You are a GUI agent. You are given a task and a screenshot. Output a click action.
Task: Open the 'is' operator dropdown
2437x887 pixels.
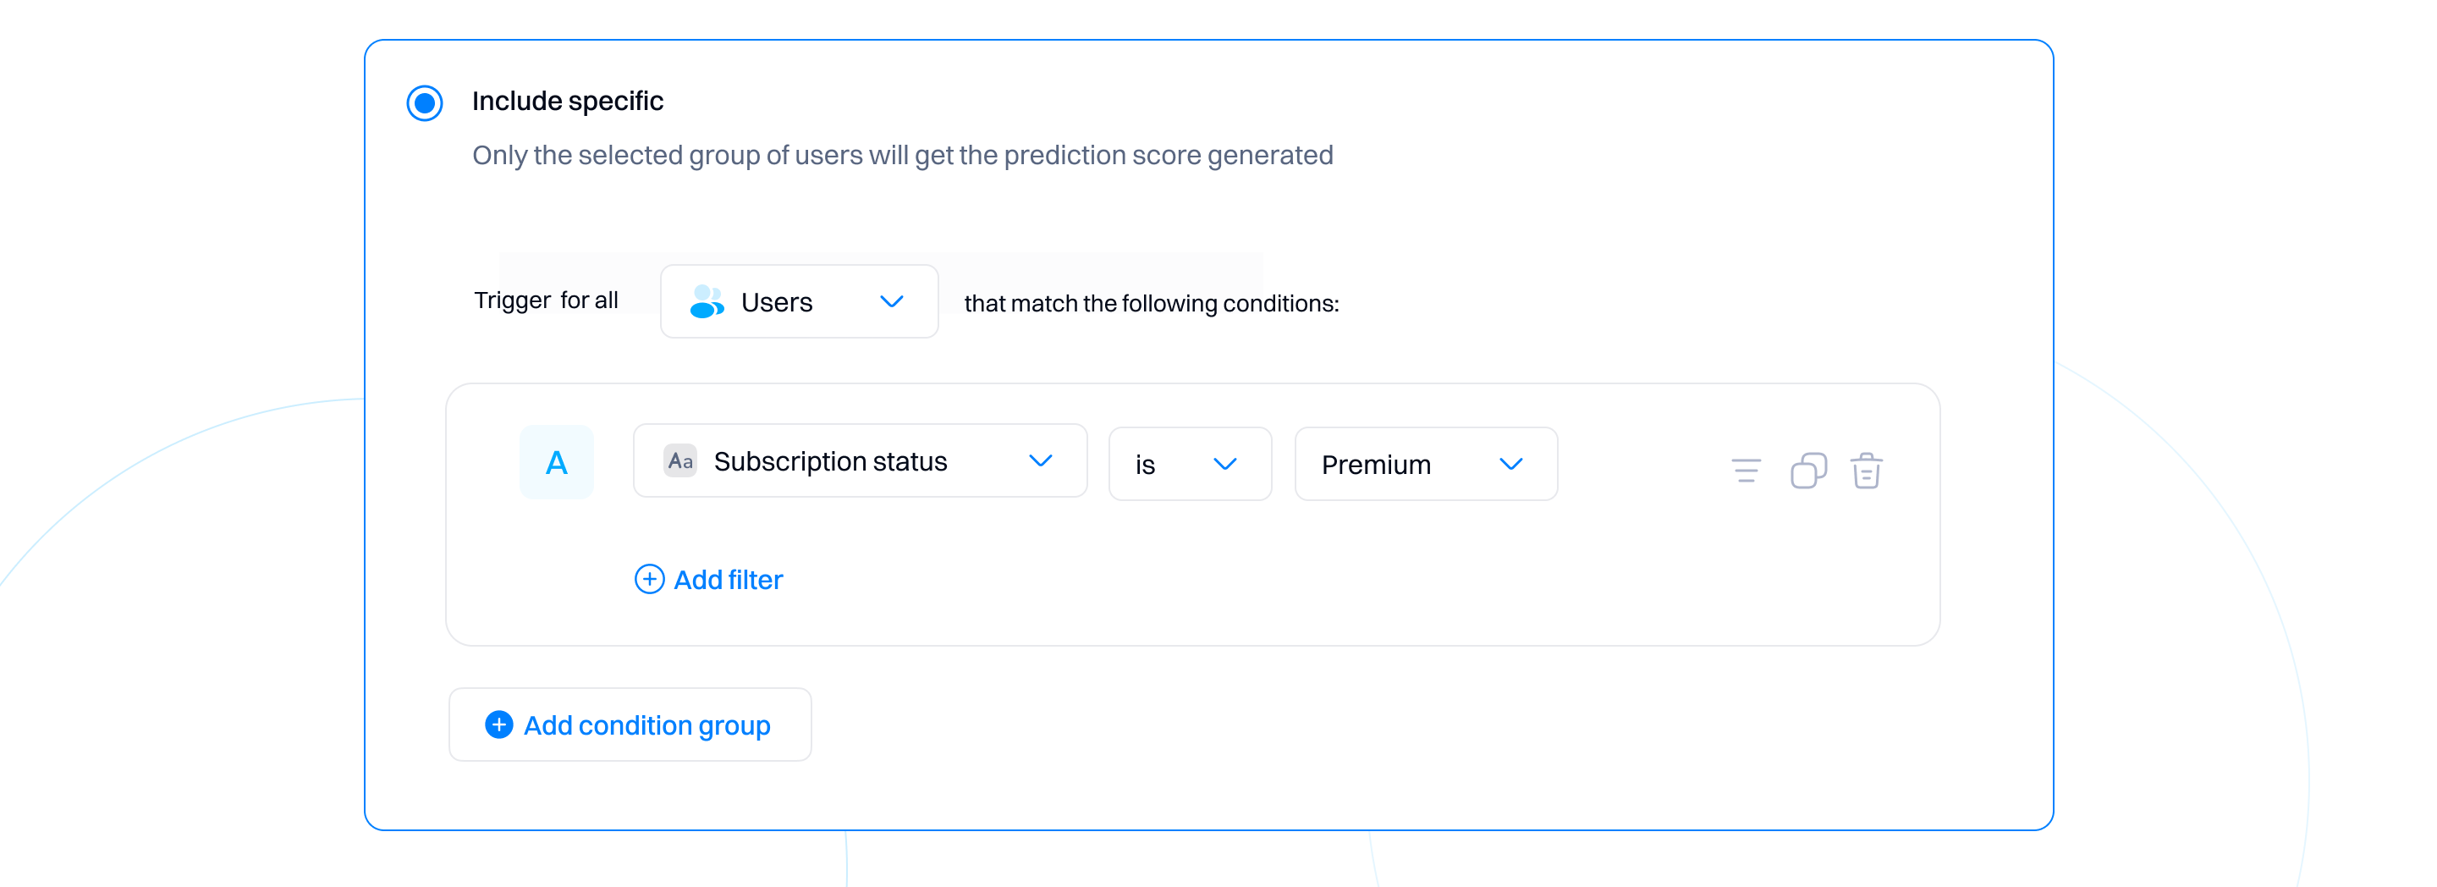click(x=1188, y=464)
